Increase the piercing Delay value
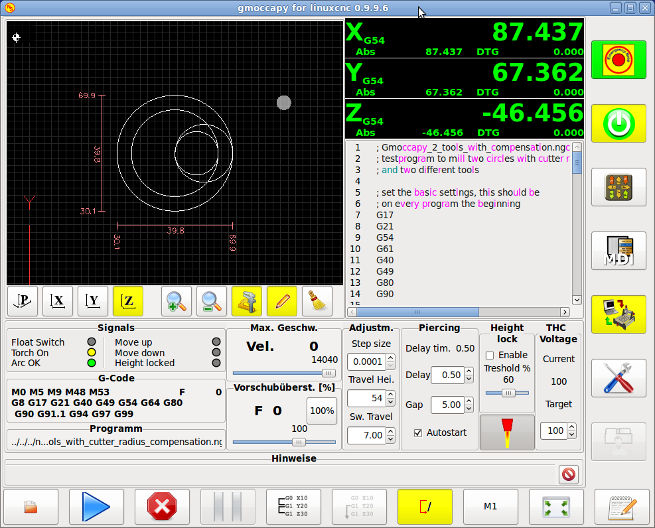 click(x=469, y=371)
